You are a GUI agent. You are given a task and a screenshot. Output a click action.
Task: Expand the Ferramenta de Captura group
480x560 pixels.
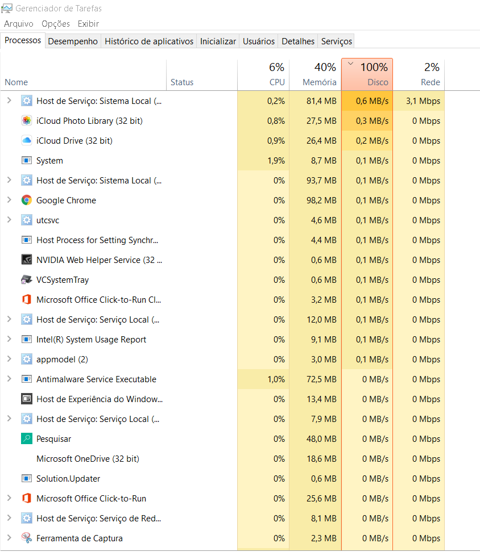click(x=9, y=537)
